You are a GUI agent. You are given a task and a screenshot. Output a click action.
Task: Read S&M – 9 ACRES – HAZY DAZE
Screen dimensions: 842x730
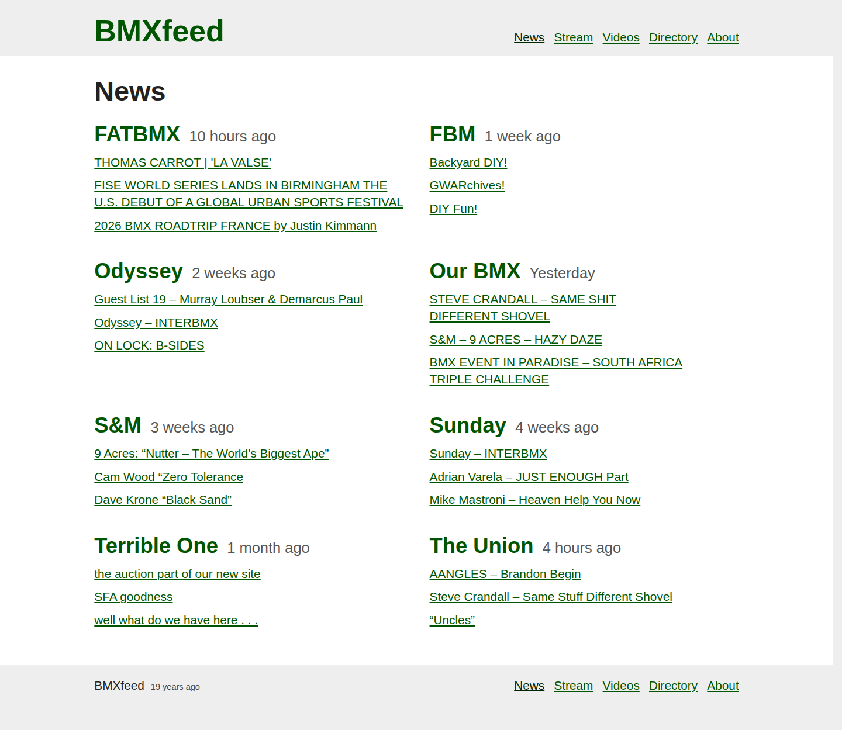click(515, 340)
